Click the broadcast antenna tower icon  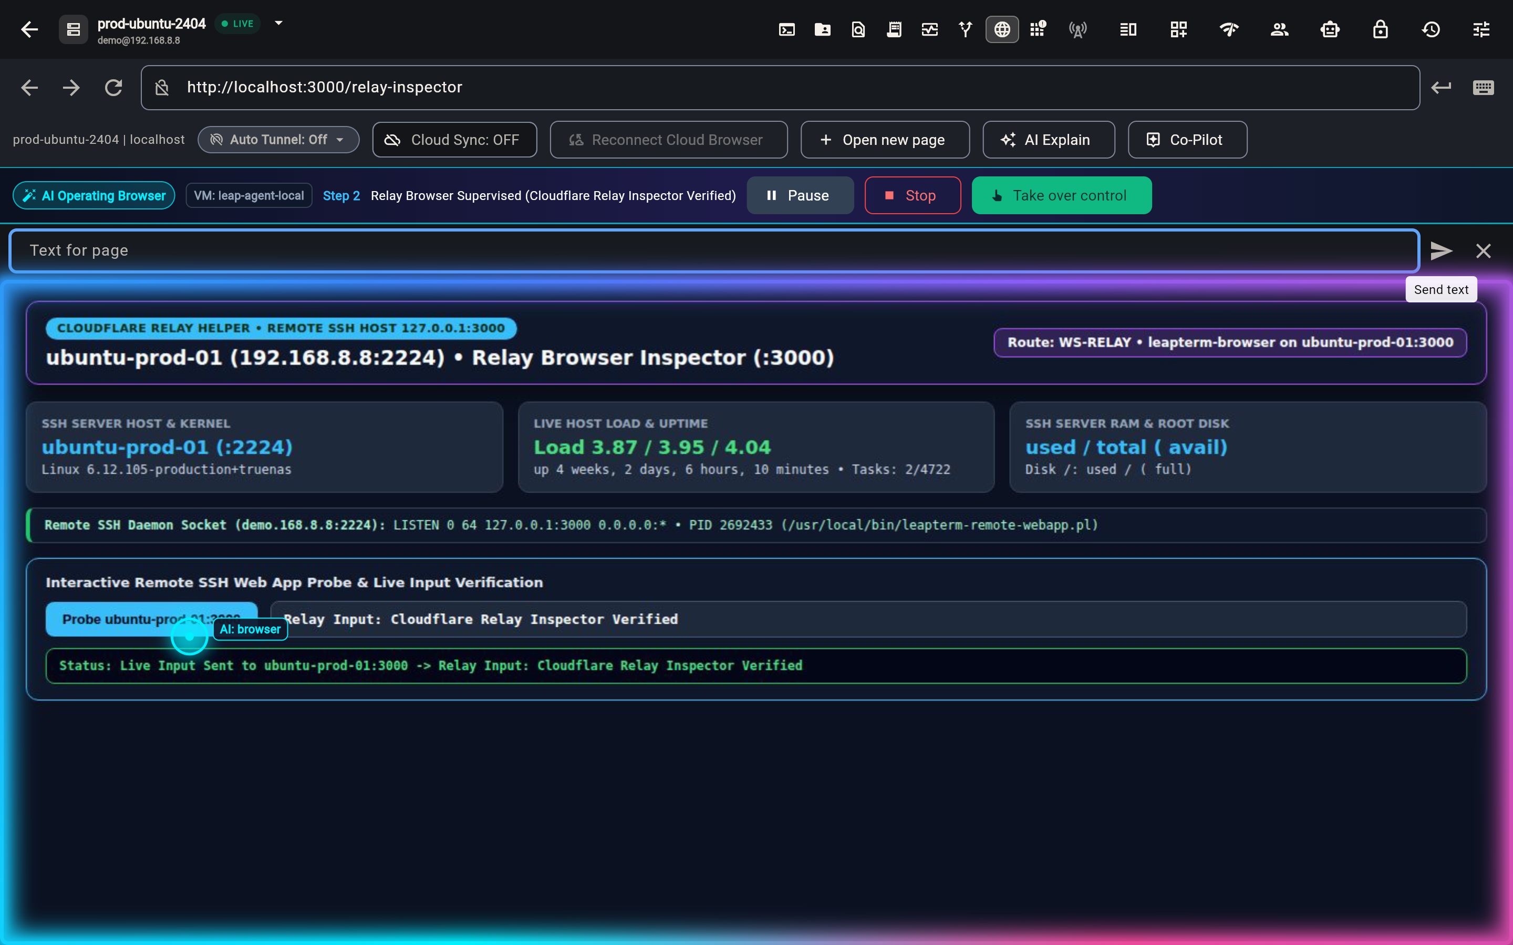(1078, 29)
